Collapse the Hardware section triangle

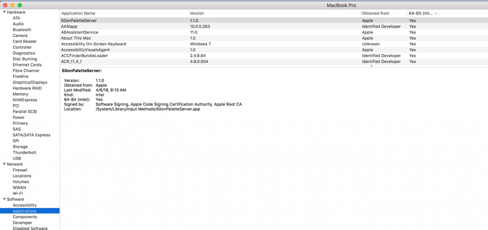click(4, 12)
